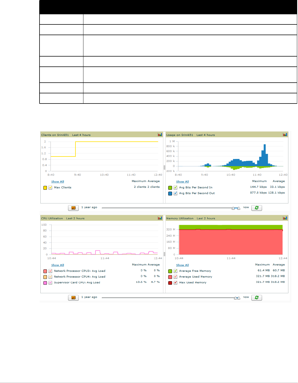The height and width of the screenshot is (383, 298).
Task: Click the lower green refresh button
Action: (257, 298)
